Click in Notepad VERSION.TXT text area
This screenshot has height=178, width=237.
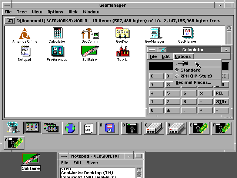[98, 173]
